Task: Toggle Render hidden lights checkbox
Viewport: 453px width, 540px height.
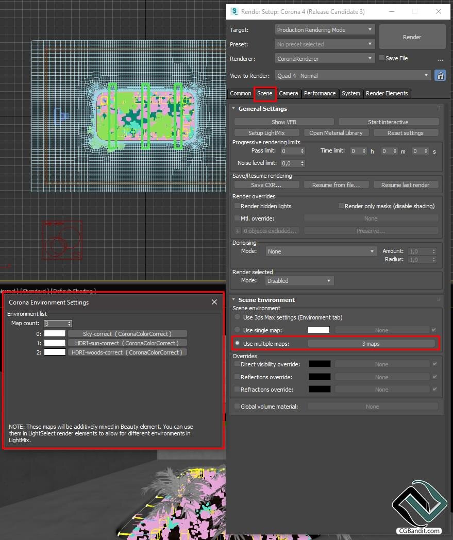Action: tap(237, 206)
